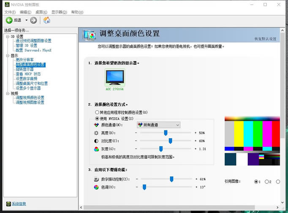Click the brightness sun icon
Image resolution: width=288 pixels, height=213 pixels.
[x=96, y=133]
